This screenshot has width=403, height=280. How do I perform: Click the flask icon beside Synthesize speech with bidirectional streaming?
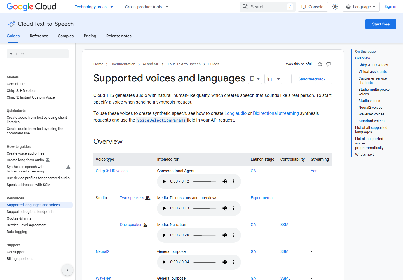coord(68,167)
